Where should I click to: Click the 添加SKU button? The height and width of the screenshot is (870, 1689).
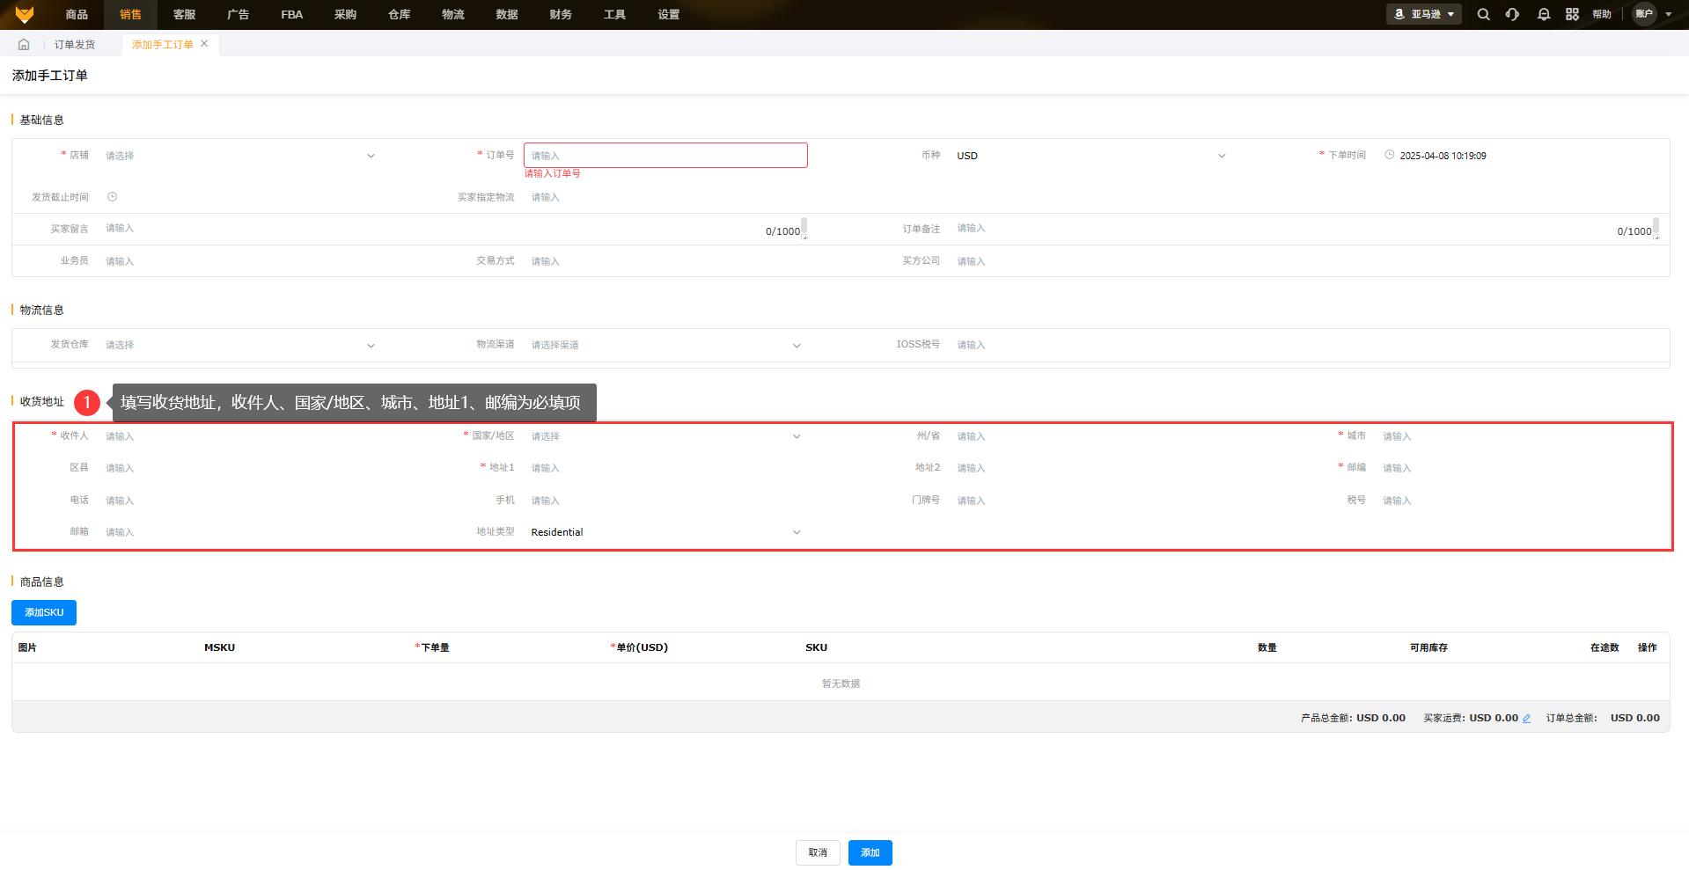pos(44,612)
